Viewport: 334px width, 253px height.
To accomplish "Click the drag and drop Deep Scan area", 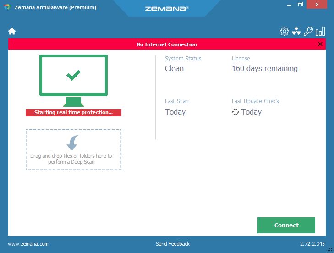I will coord(73,149).
